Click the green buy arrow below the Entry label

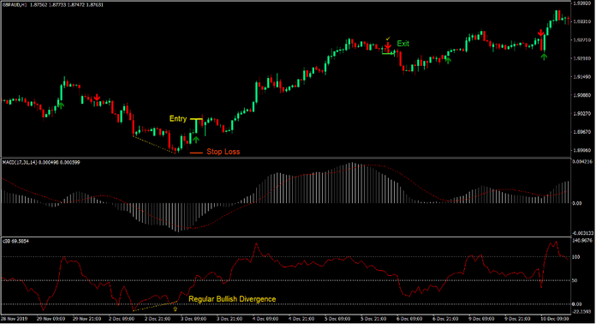196,140
